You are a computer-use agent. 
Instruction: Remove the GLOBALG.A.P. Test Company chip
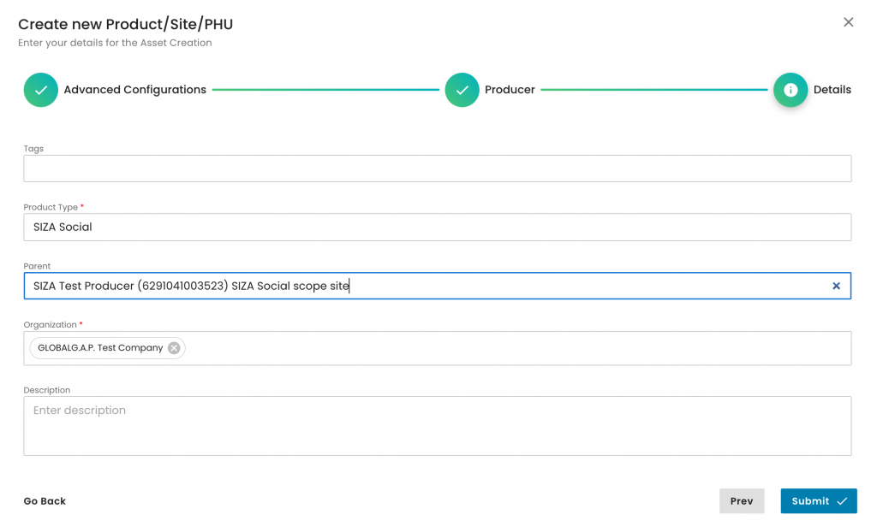(174, 348)
